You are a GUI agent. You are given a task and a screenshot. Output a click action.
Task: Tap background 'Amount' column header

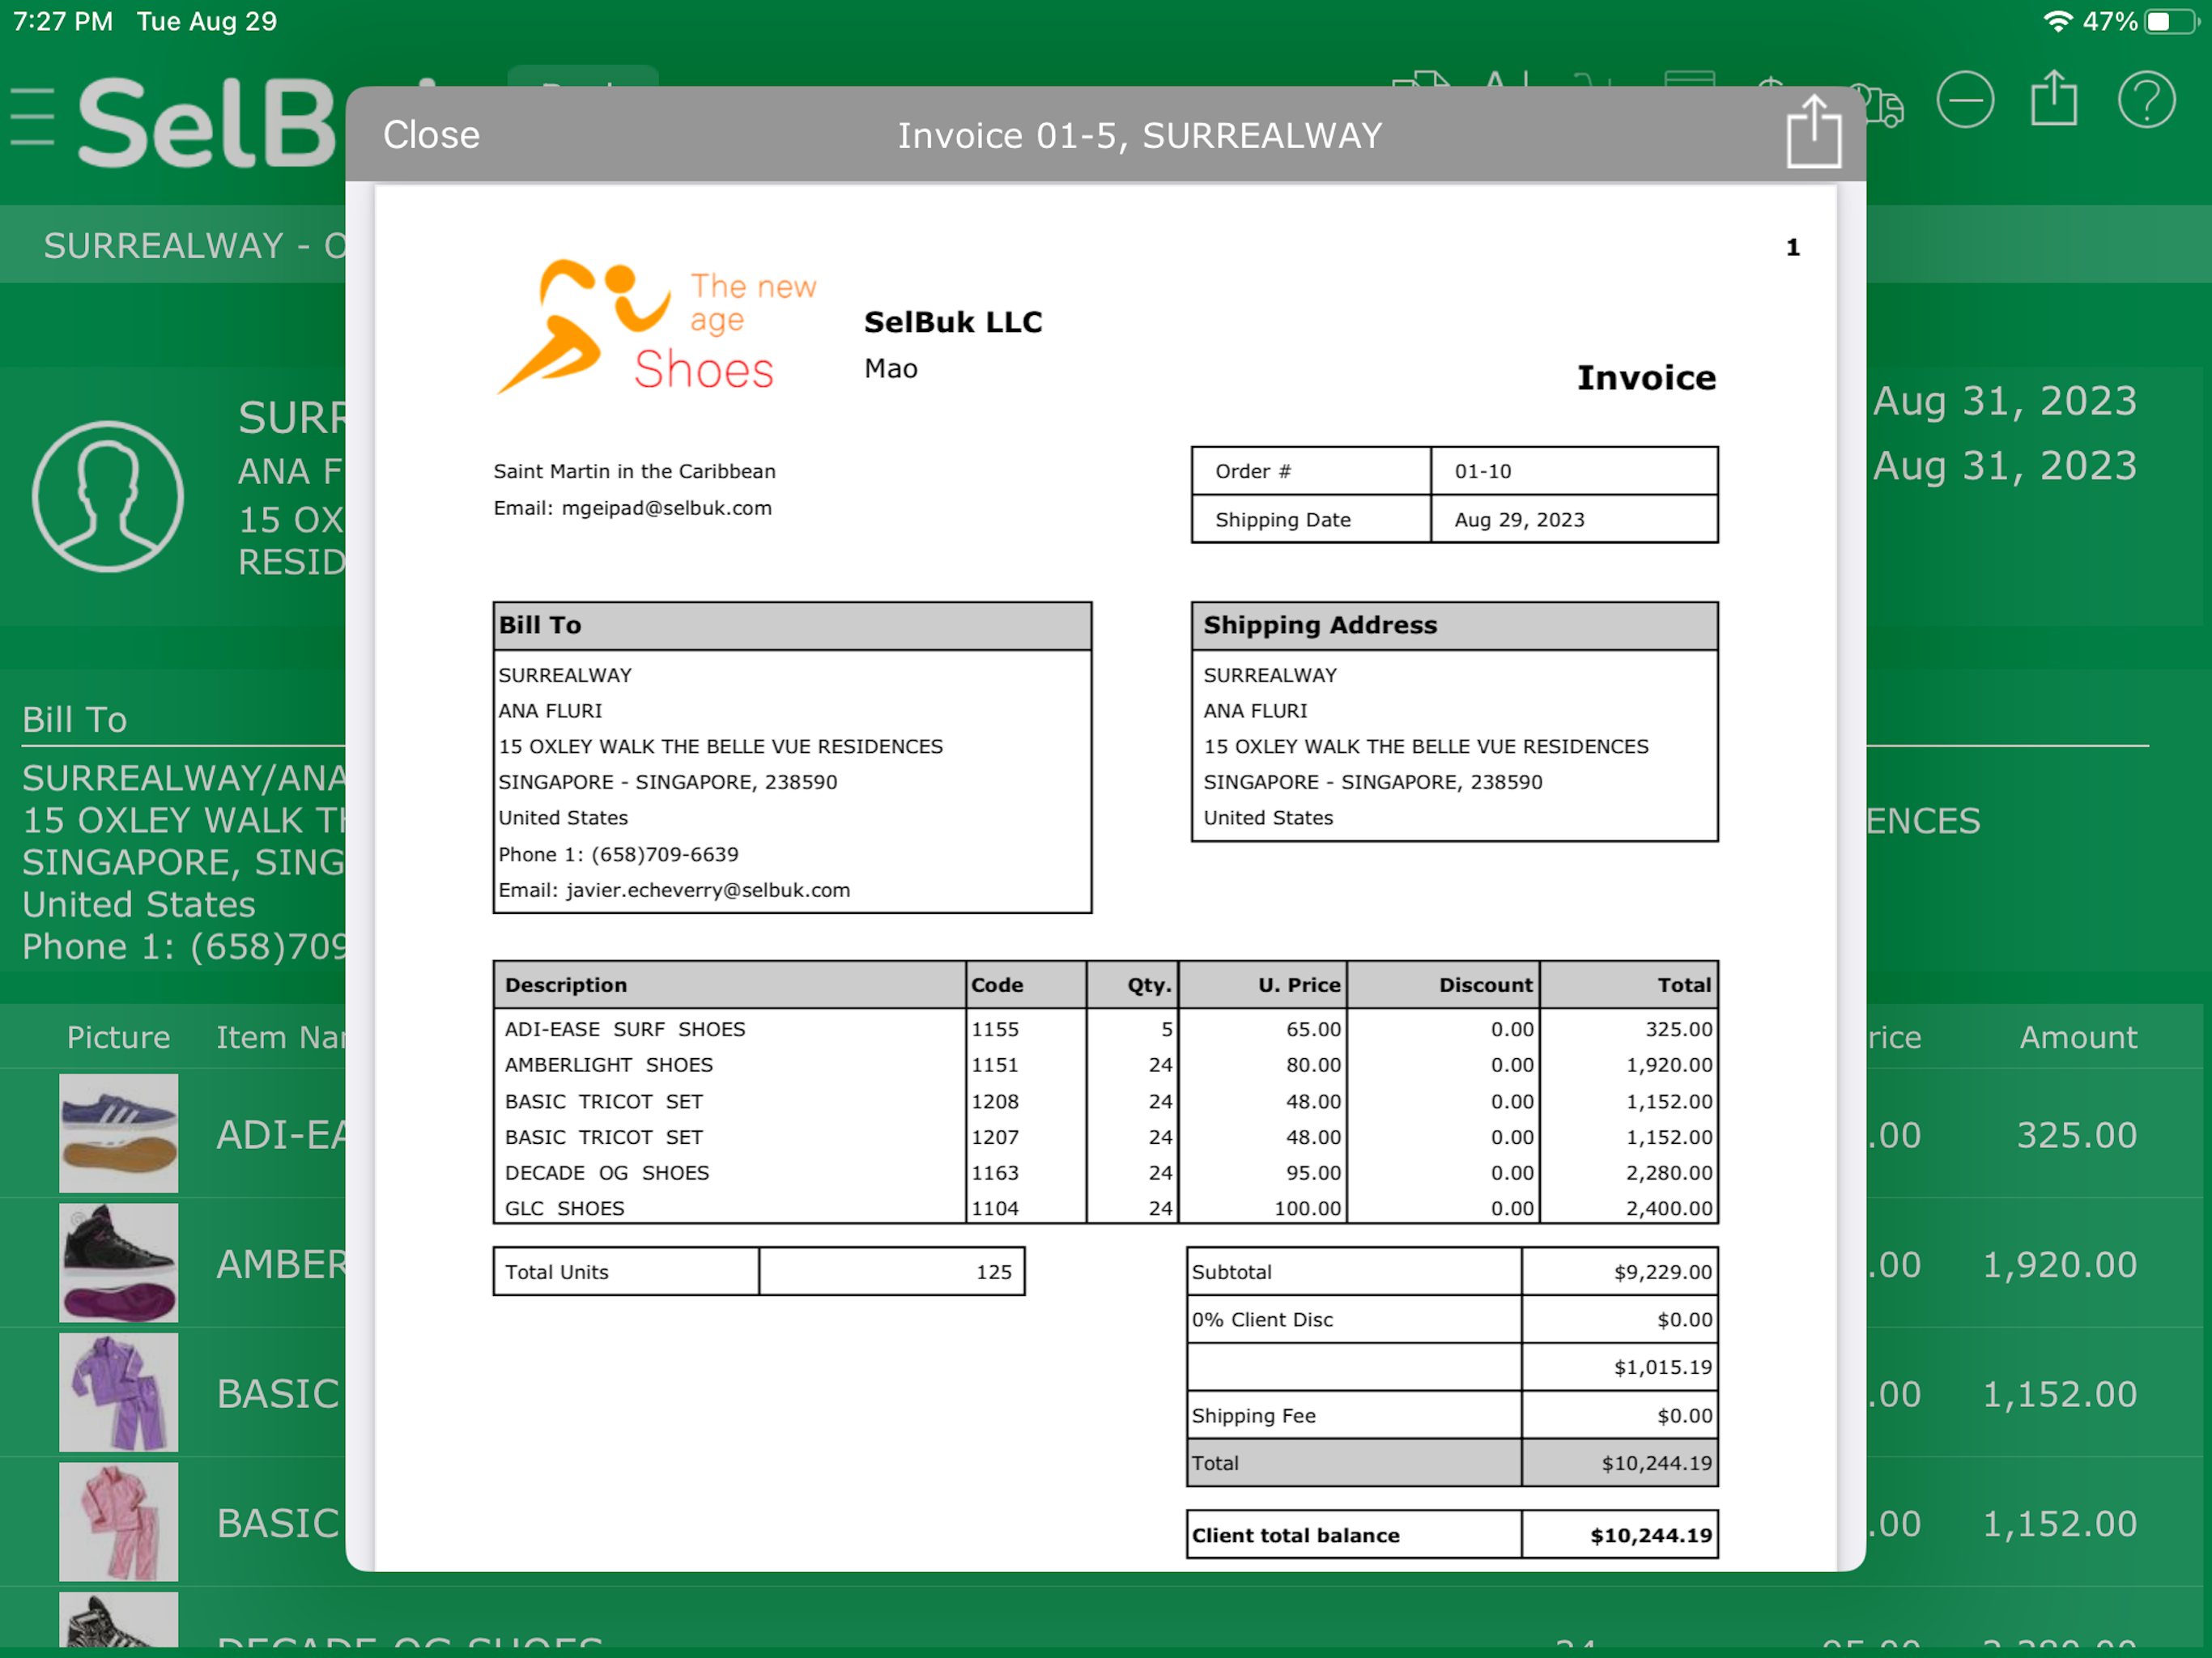pos(2078,1037)
